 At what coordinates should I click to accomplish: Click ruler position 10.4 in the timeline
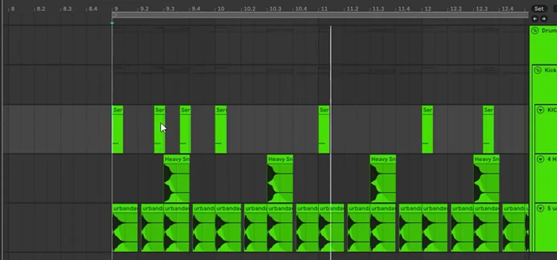point(301,9)
